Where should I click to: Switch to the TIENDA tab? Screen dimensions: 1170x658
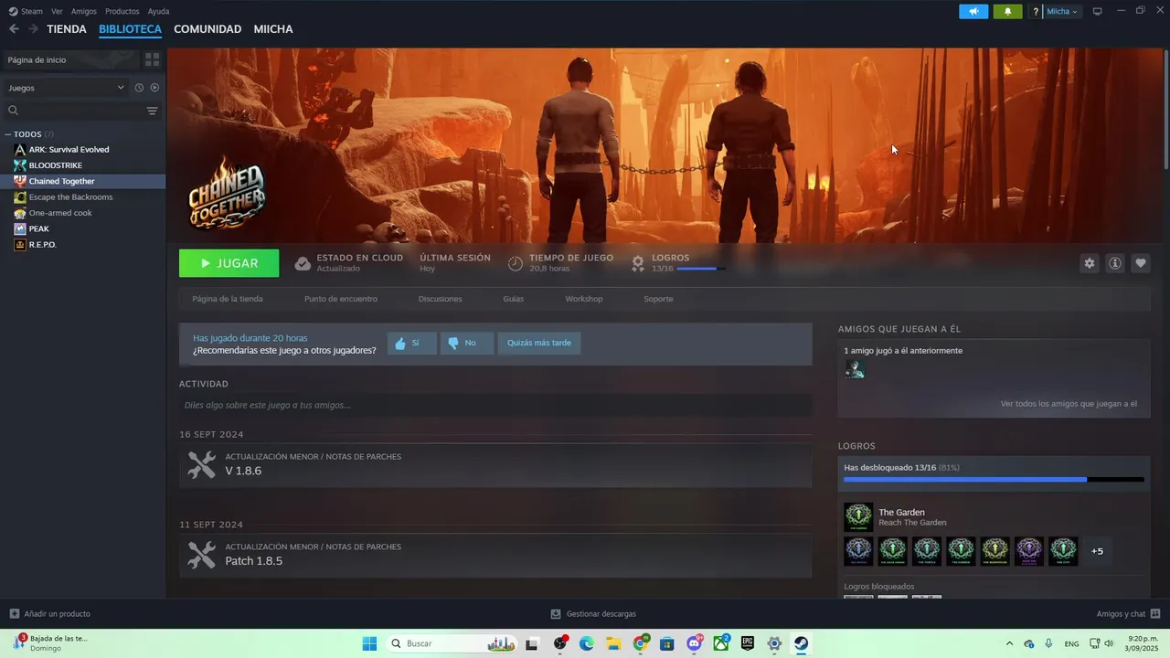click(x=67, y=29)
